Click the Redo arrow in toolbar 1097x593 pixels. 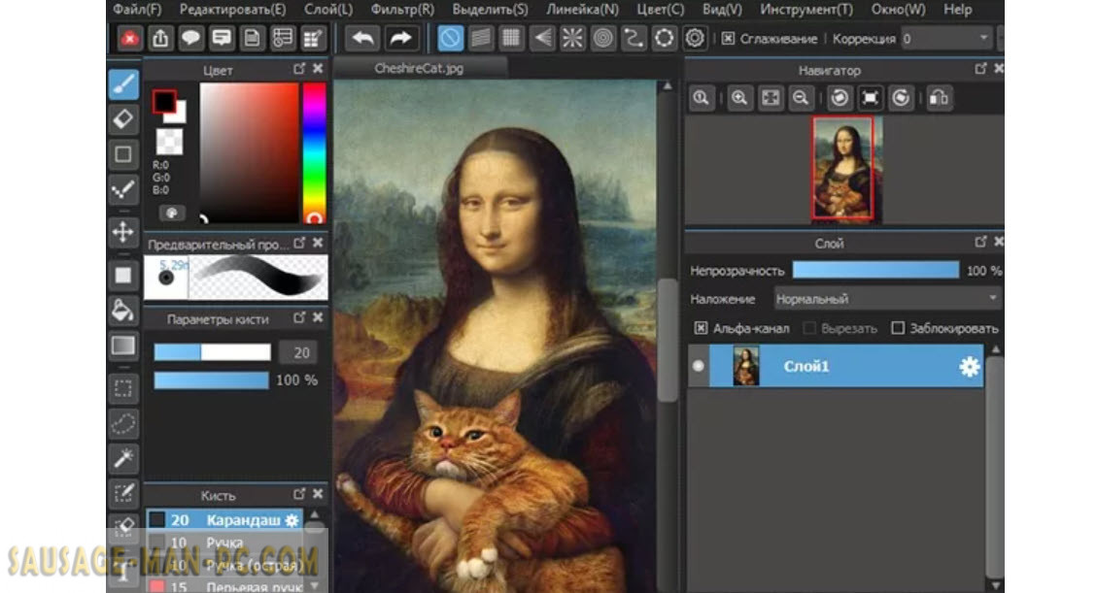pyautogui.click(x=400, y=39)
